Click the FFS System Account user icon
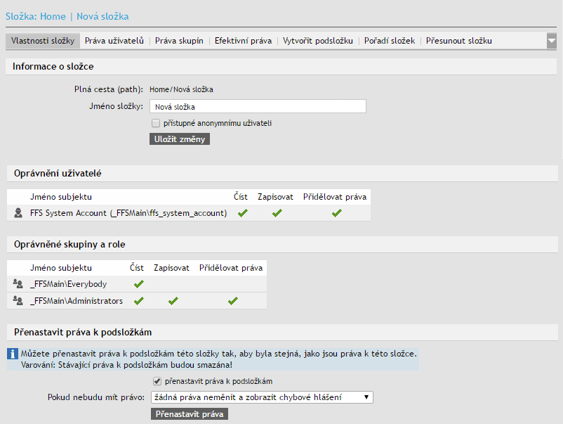This screenshot has height=424, width=563. tap(18, 213)
